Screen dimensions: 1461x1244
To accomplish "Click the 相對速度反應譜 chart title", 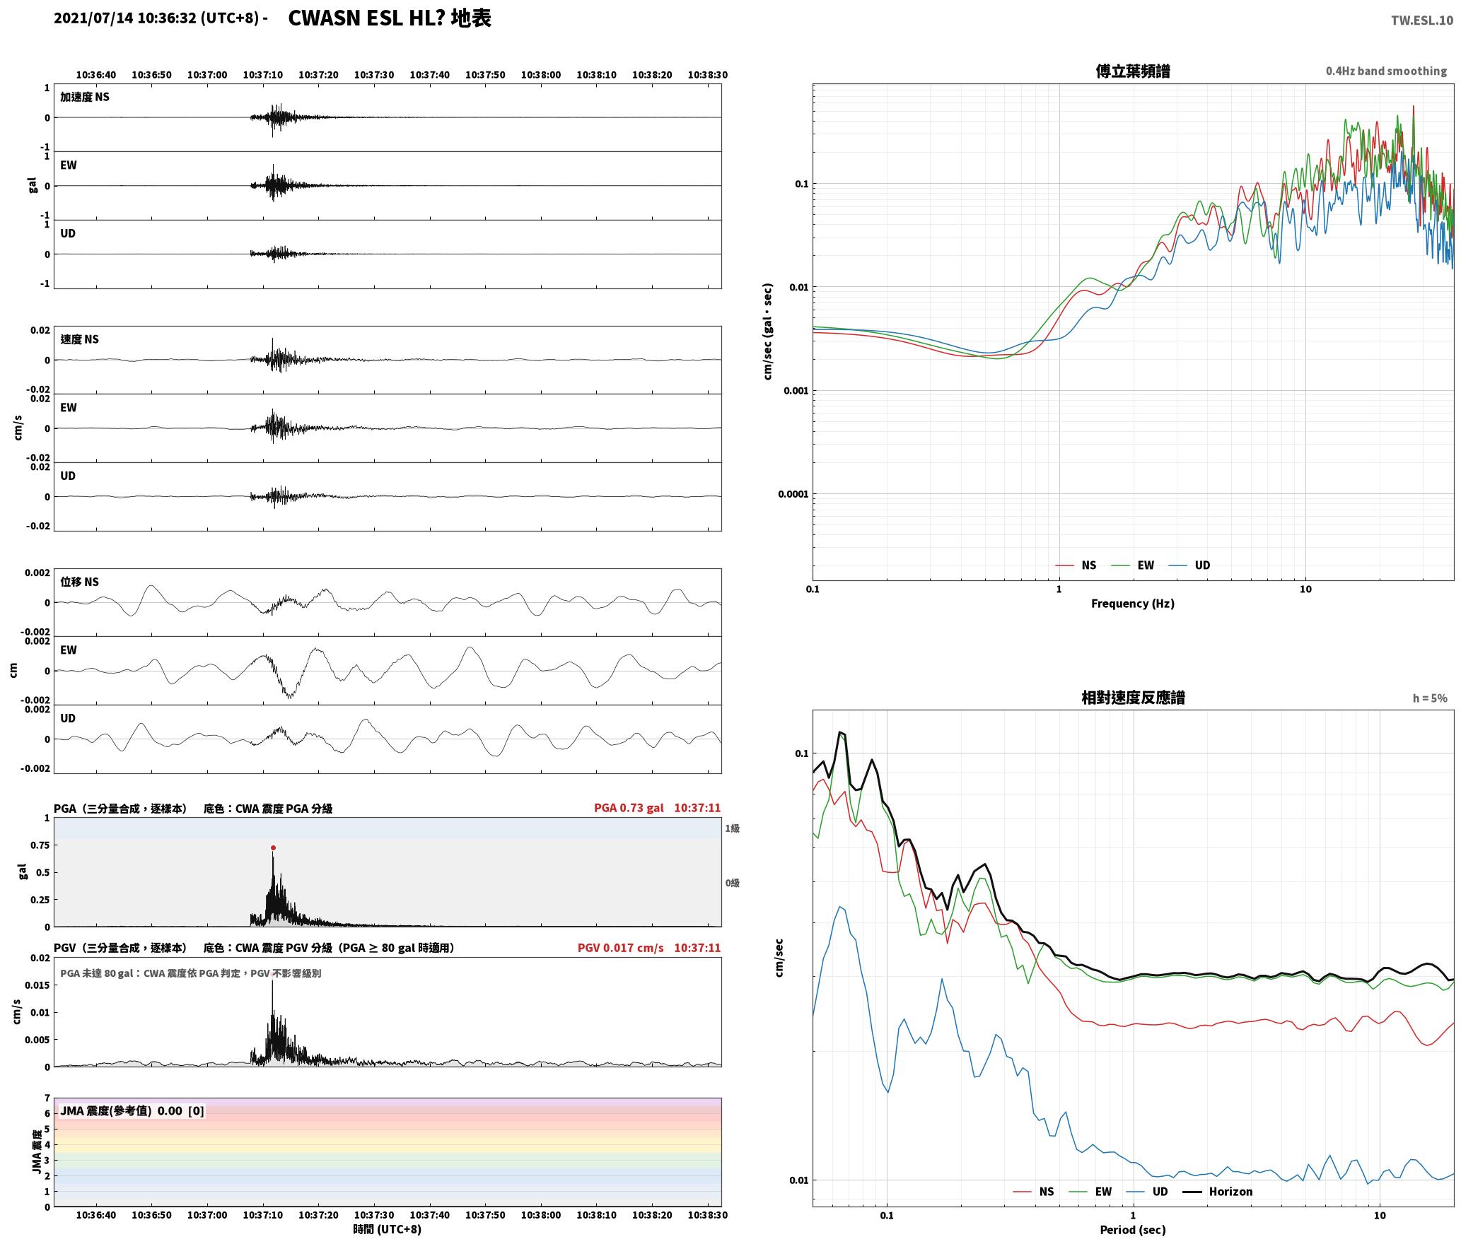I will [1133, 698].
